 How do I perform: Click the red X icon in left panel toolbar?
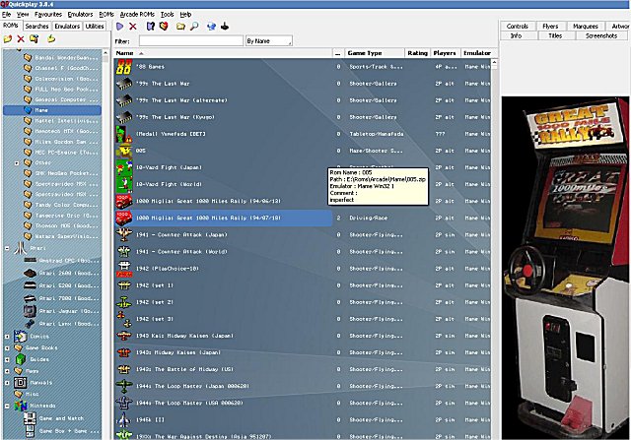tap(21, 38)
